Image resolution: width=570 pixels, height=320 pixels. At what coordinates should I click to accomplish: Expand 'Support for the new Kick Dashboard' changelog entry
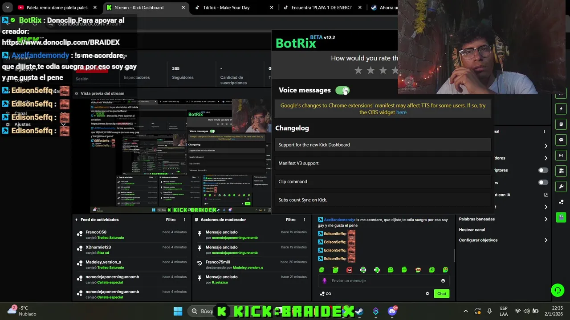(x=383, y=145)
